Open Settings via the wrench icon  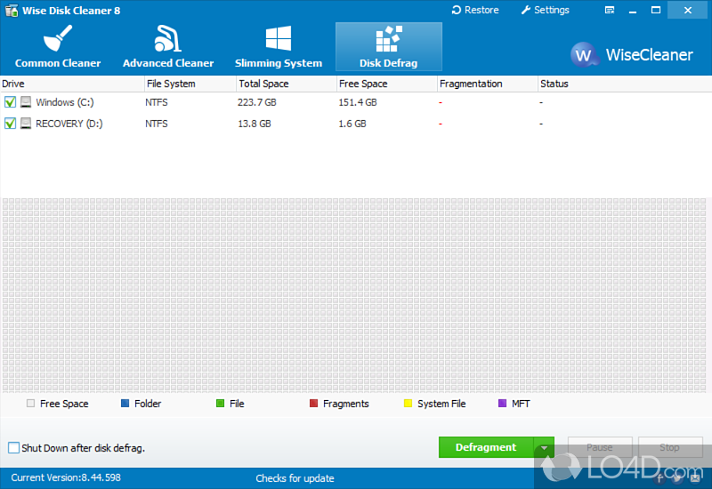(526, 11)
